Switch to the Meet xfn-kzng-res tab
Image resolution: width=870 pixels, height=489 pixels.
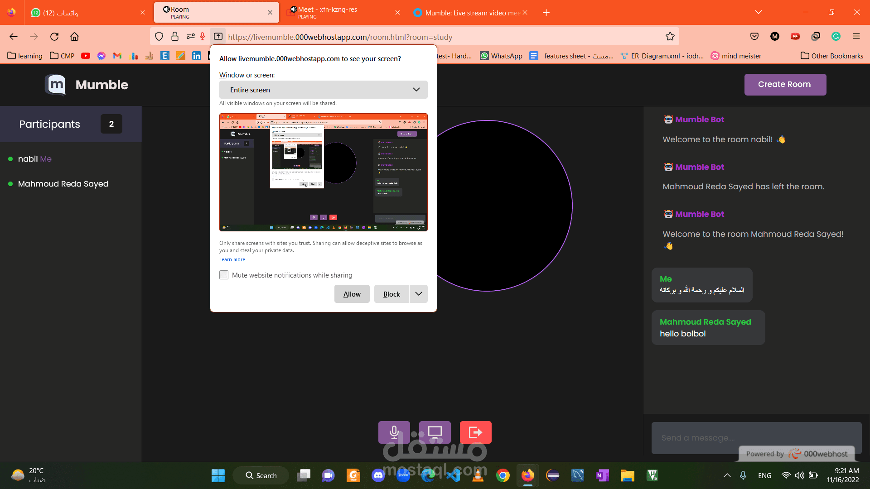tap(335, 12)
